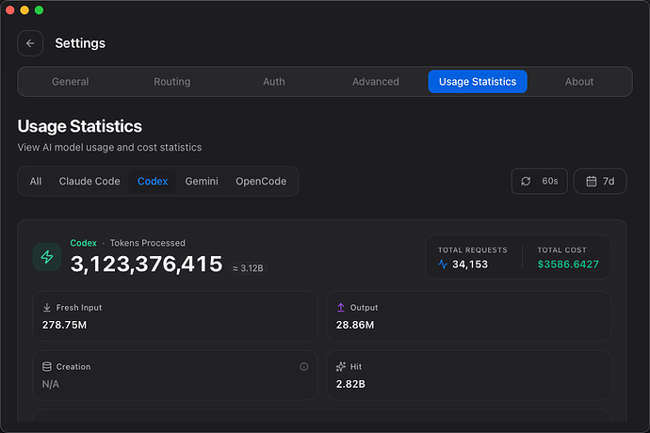
Task: Filter statistics by Claude Code
Action: tap(89, 181)
